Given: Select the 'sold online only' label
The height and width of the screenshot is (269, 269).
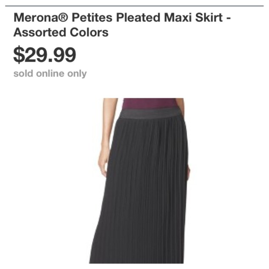Looking at the screenshot, I should pyautogui.click(x=50, y=74).
